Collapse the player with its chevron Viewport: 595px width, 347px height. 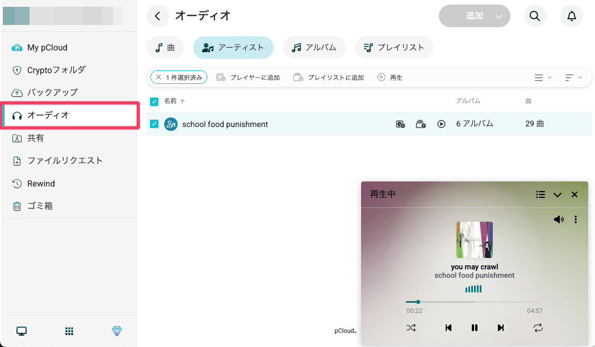click(557, 194)
